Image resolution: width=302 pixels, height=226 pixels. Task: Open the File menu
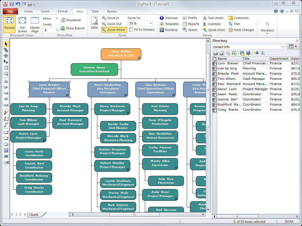(10, 11)
